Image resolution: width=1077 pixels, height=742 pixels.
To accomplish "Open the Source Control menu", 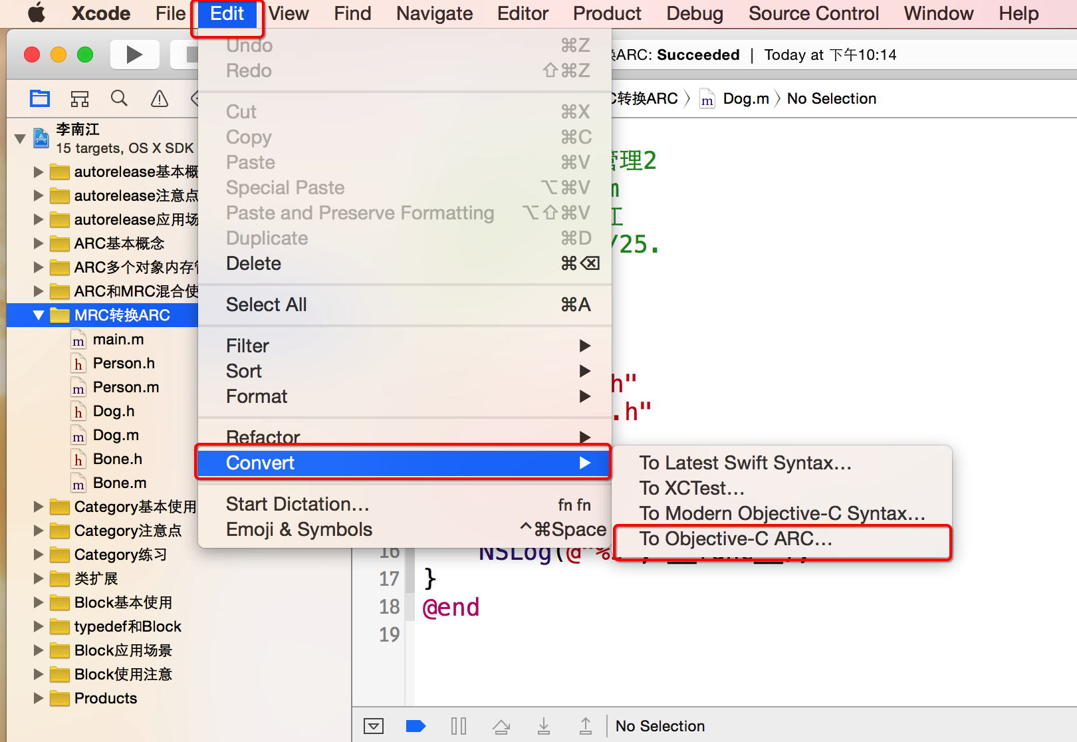I will tap(814, 13).
